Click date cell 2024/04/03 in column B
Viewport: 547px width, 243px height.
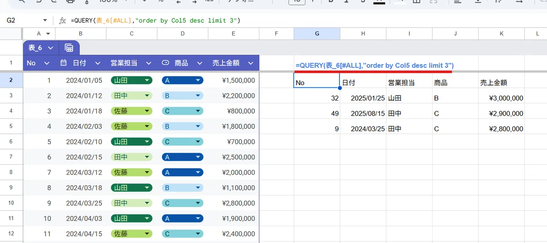pyautogui.click(x=81, y=219)
